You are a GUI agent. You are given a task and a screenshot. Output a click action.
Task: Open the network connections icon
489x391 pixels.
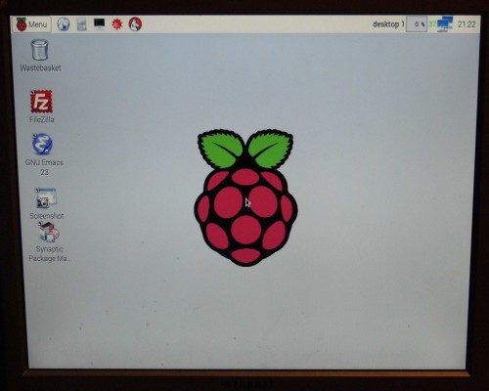tap(445, 24)
